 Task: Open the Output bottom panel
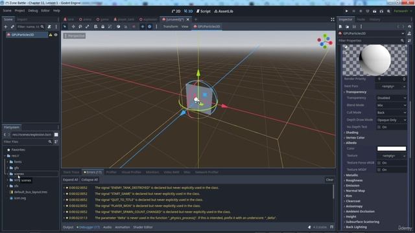point(68,227)
